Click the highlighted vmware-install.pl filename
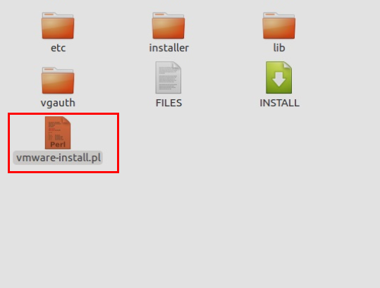The width and height of the screenshot is (380, 288). pos(58,158)
